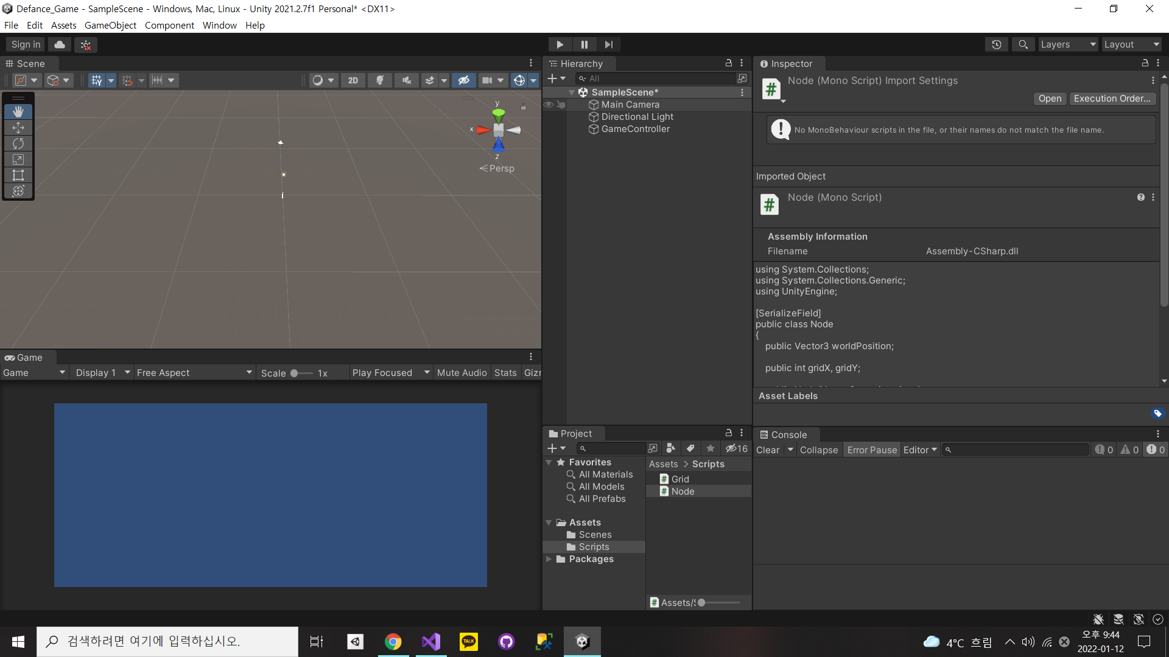Open KakaoTalk from the taskbar
Image resolution: width=1169 pixels, height=657 pixels.
pos(469,642)
